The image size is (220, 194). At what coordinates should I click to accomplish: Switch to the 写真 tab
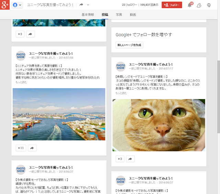(119, 15)
